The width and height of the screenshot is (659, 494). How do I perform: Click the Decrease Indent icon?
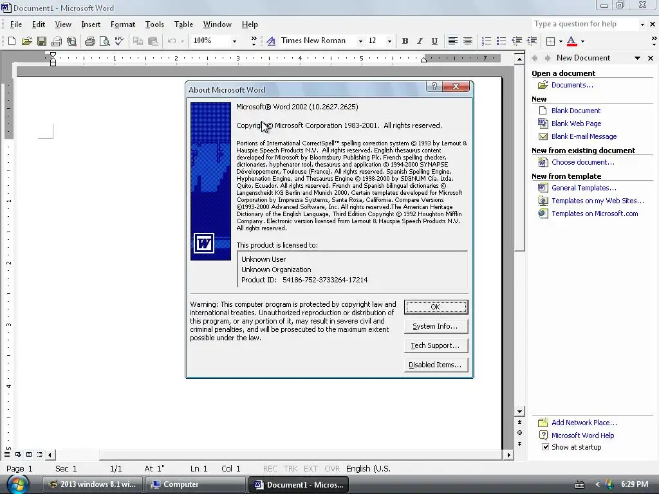(x=517, y=41)
